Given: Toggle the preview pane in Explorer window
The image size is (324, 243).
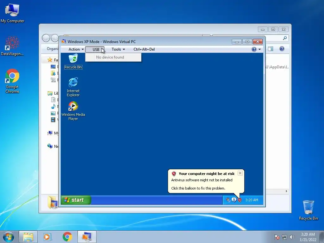Looking at the screenshot, I should (x=271, y=49).
